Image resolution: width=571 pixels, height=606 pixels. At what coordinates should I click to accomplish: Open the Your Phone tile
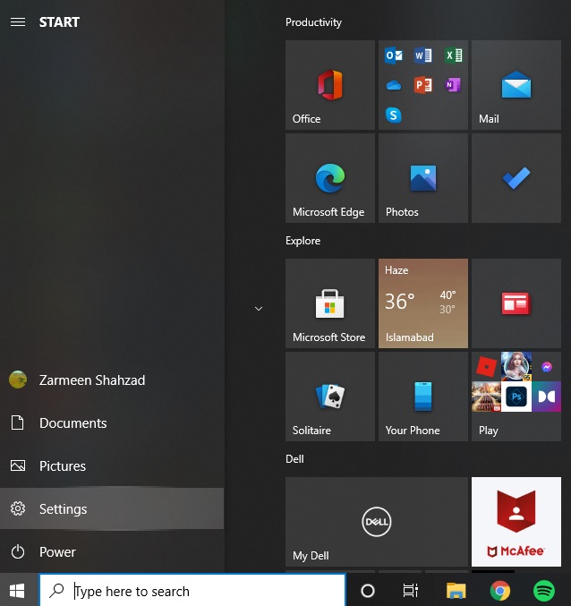pyautogui.click(x=422, y=397)
